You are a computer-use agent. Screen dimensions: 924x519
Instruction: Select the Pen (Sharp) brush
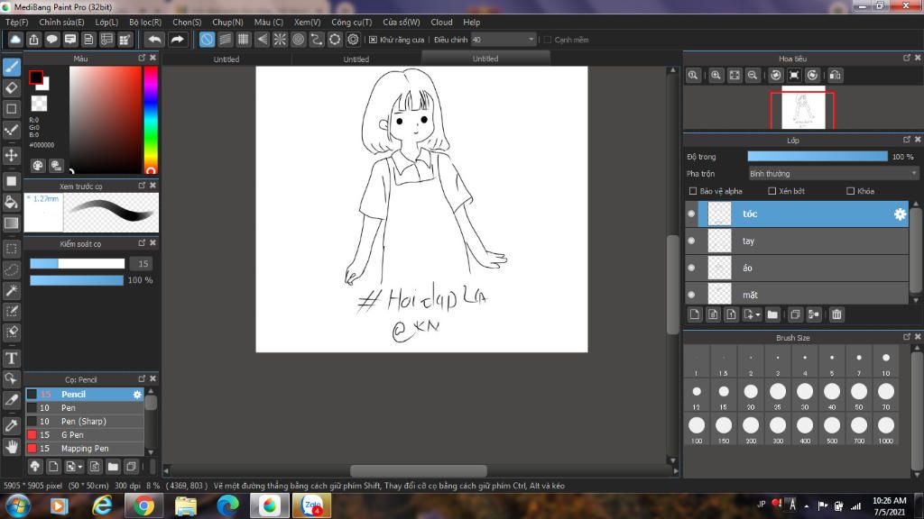pos(84,422)
